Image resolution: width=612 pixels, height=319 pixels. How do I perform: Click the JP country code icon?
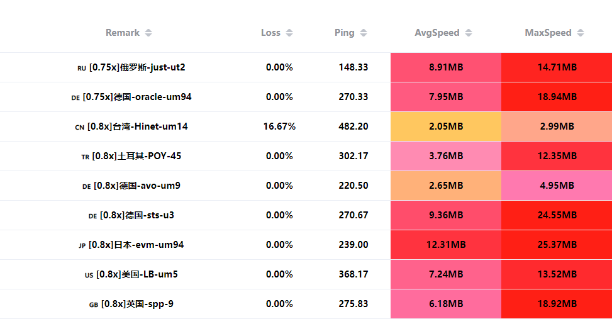coord(82,245)
